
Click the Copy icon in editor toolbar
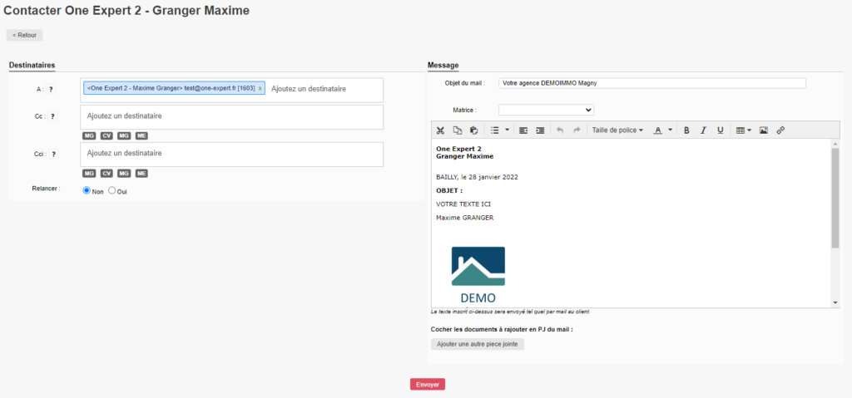pyautogui.click(x=457, y=130)
